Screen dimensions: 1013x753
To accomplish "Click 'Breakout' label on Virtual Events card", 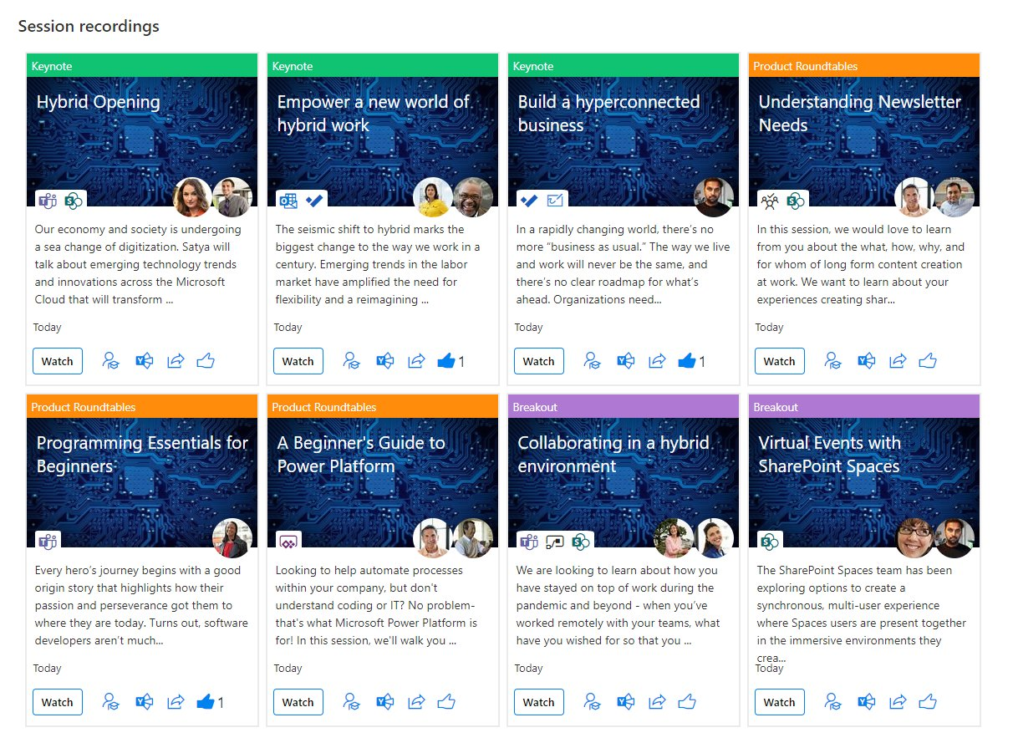I will 776,407.
